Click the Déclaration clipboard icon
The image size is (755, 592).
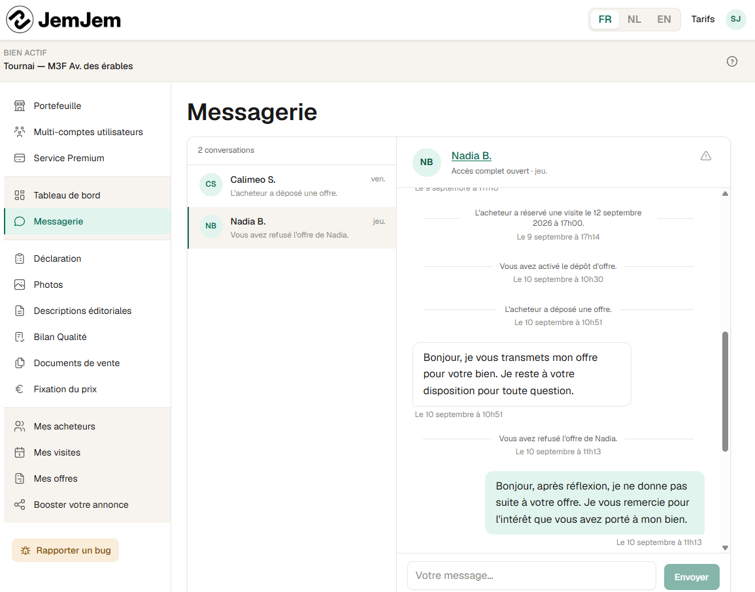(19, 258)
